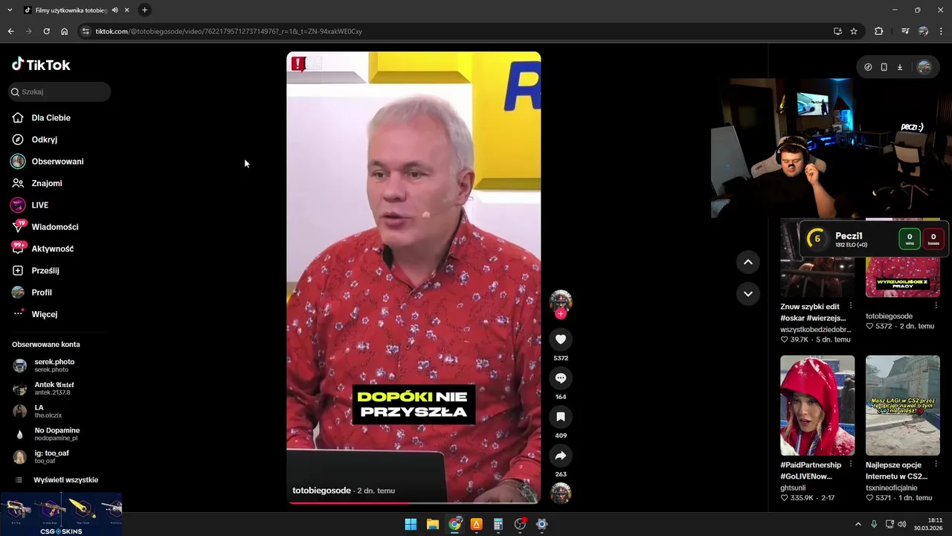Open the Prześlij upload page
Viewport: 952px width, 536px height.
[45, 270]
